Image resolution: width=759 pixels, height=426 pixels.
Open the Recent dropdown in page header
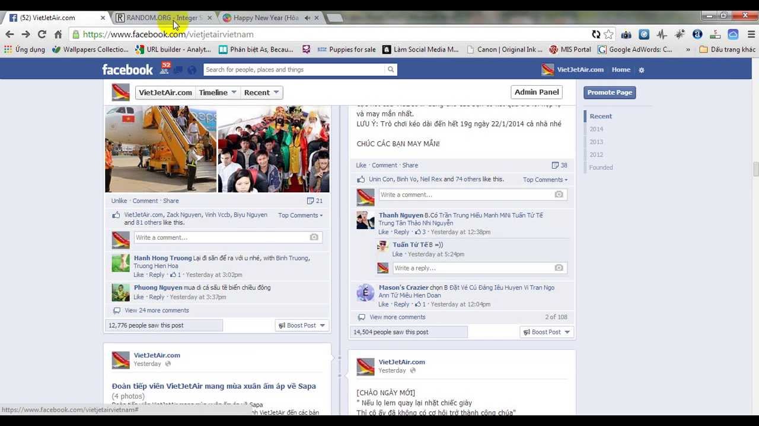(261, 92)
